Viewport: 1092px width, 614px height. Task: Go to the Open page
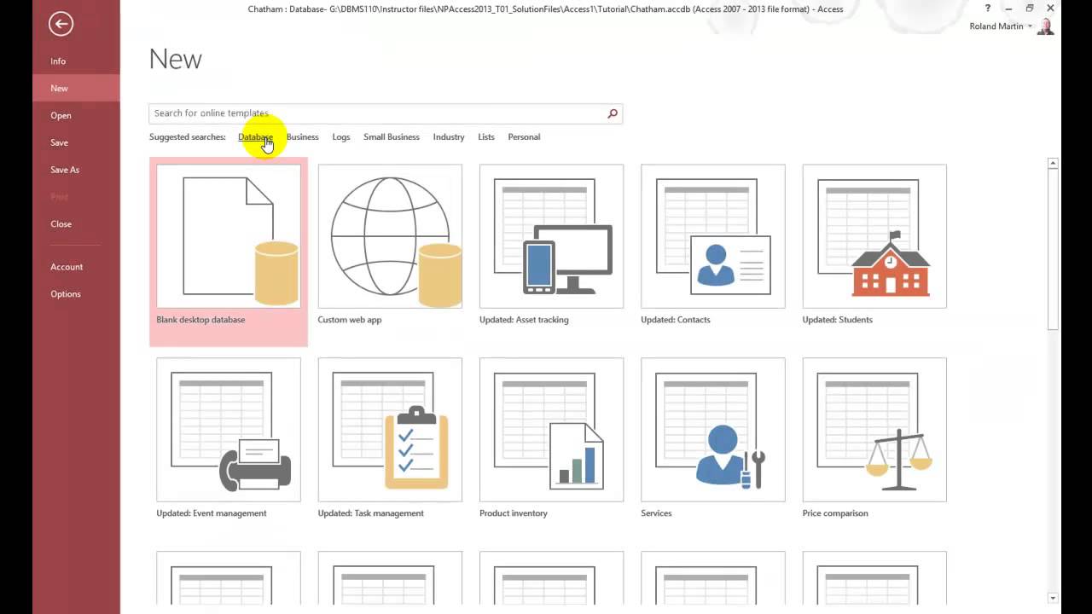pos(76,116)
